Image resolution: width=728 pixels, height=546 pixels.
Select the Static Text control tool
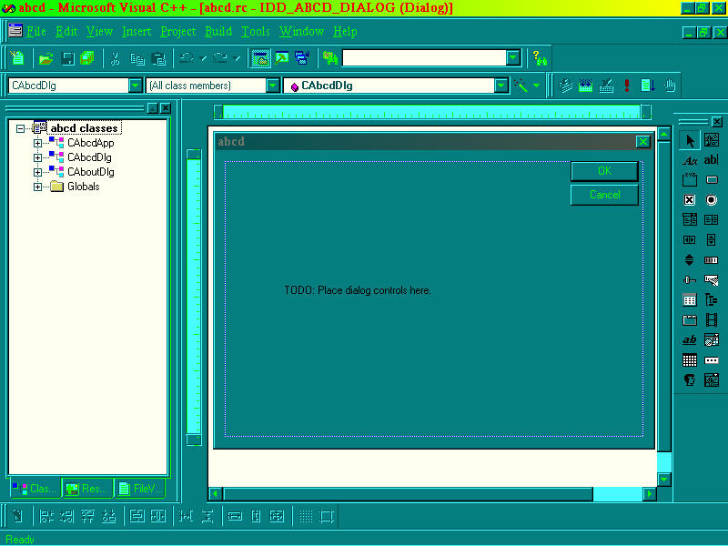click(x=690, y=160)
